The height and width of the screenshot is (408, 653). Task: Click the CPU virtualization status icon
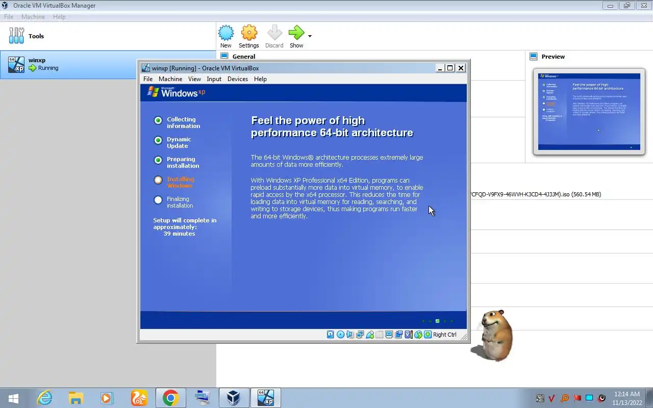coord(408,335)
